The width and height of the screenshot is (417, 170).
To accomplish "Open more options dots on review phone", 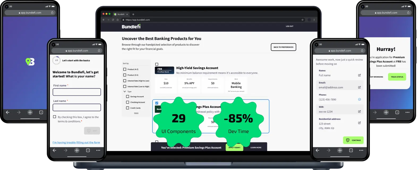I will pos(361,150).
